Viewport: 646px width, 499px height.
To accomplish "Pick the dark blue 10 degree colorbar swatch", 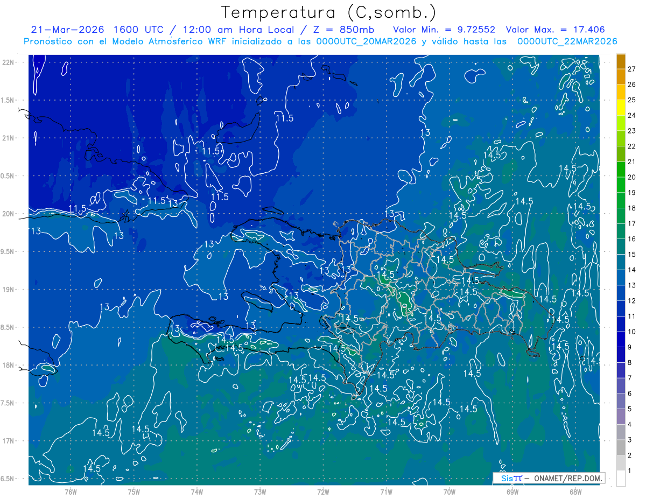I will (x=621, y=324).
